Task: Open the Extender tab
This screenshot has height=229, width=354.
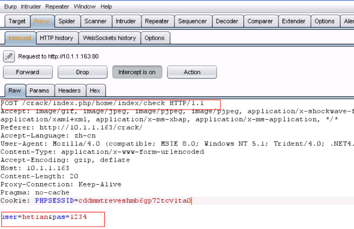Action: (x=294, y=21)
